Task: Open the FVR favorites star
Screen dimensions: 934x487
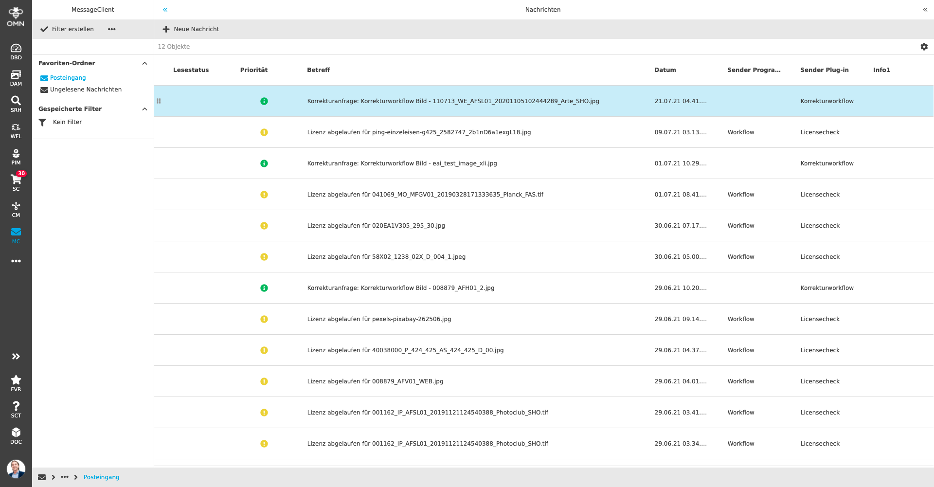Action: [16, 383]
